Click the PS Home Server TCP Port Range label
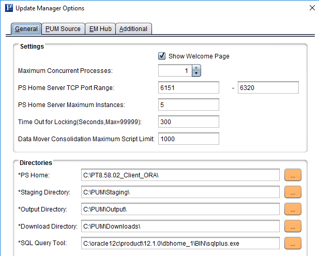Image resolution: width=319 pixels, height=256 pixels. coord(66,88)
